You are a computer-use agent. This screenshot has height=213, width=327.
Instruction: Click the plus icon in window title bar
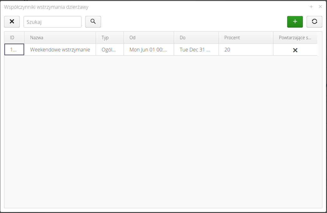pyautogui.click(x=311, y=7)
